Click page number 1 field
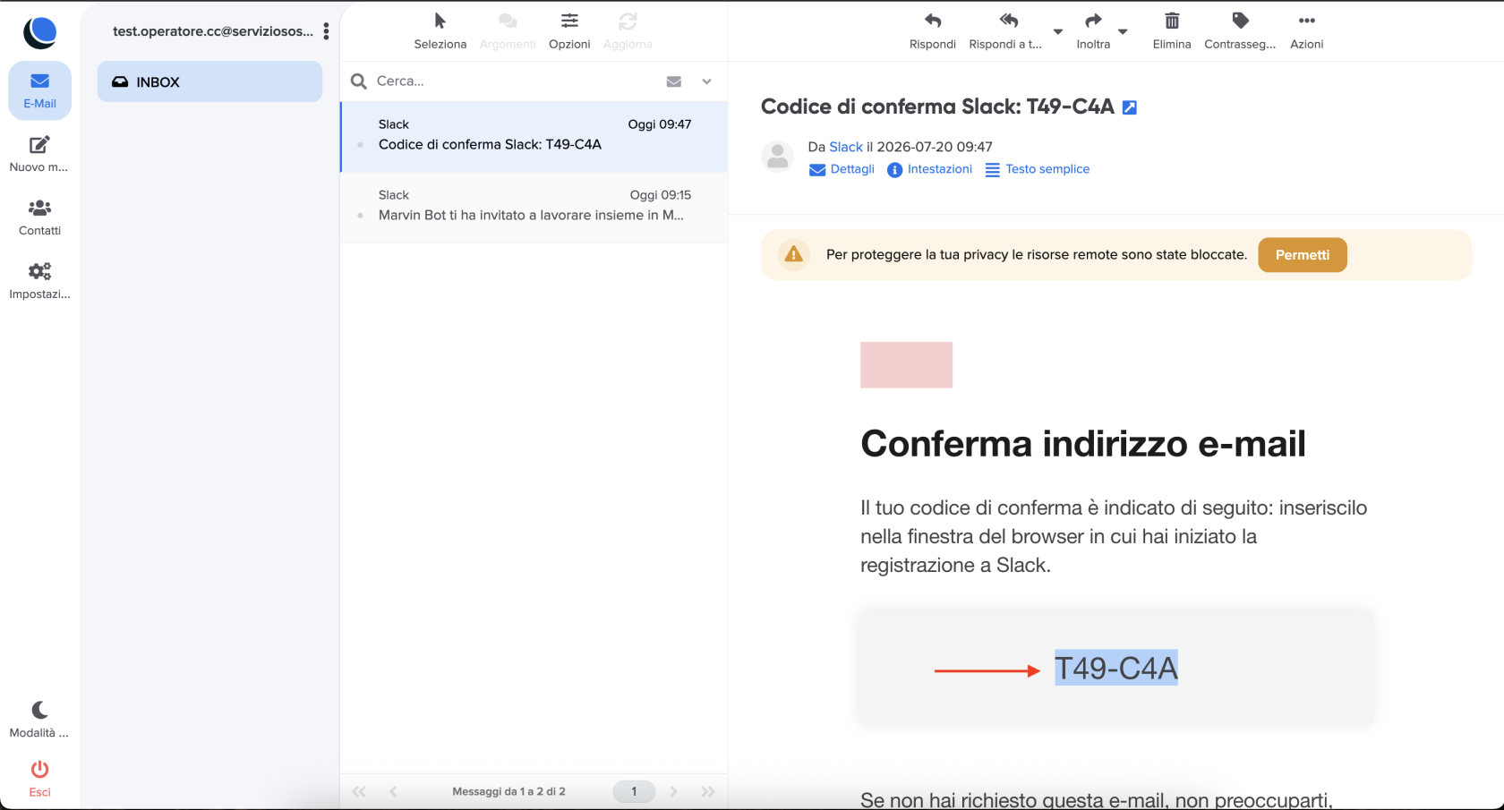The width and height of the screenshot is (1504, 810). 634,791
